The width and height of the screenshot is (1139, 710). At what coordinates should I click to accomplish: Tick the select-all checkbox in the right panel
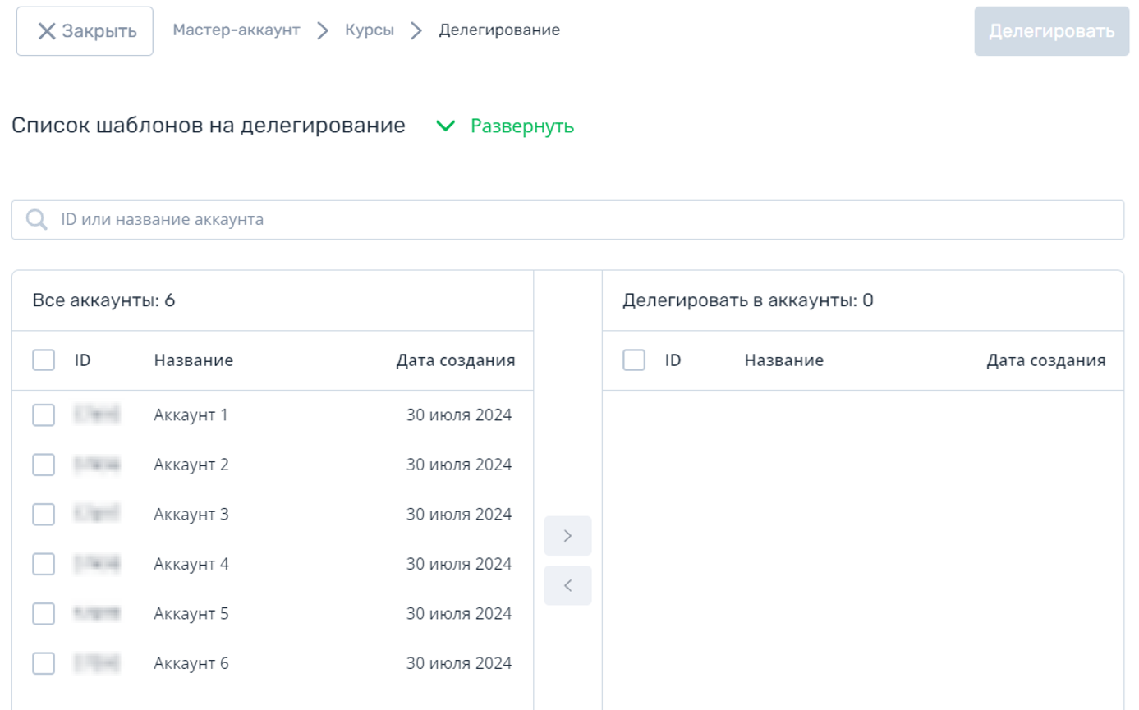(634, 360)
